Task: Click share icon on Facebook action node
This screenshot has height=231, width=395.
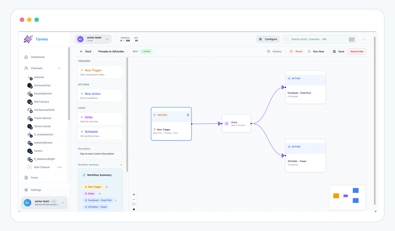Action: (x=289, y=78)
